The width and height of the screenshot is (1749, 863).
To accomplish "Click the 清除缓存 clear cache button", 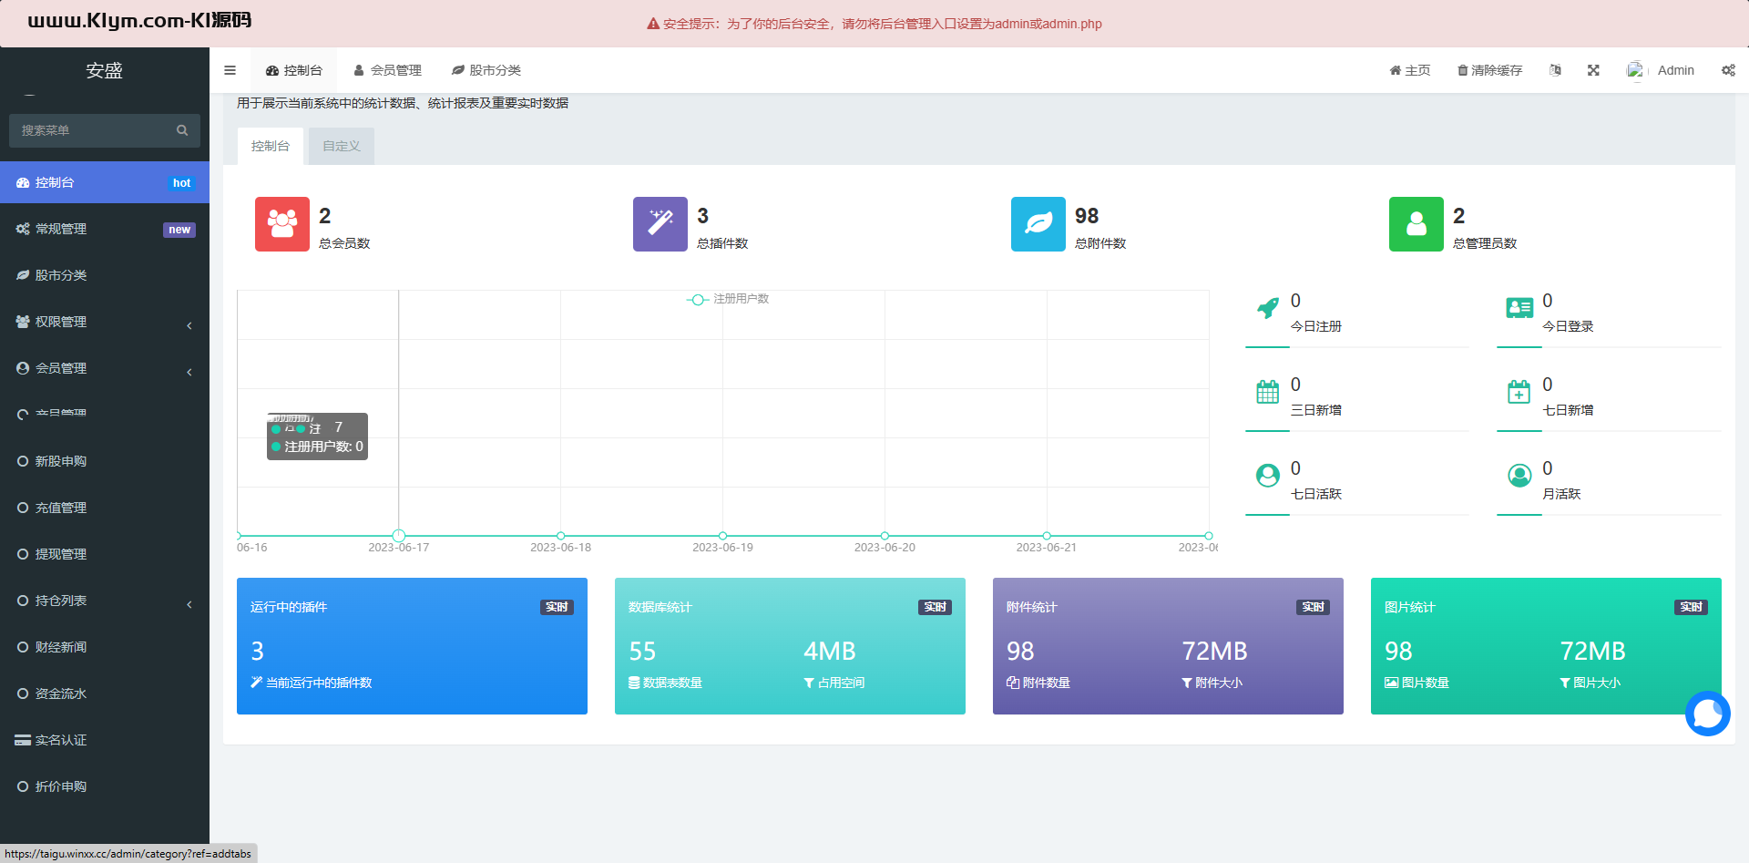I will tap(1489, 70).
